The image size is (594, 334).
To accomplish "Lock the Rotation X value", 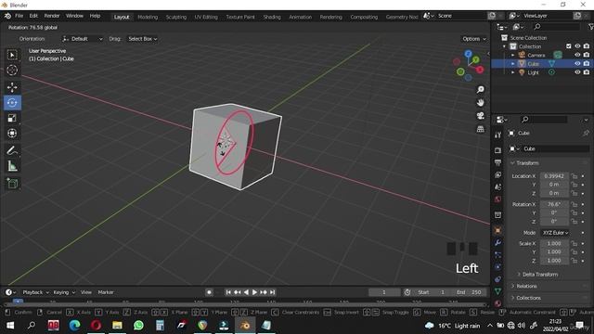I will pyautogui.click(x=575, y=204).
